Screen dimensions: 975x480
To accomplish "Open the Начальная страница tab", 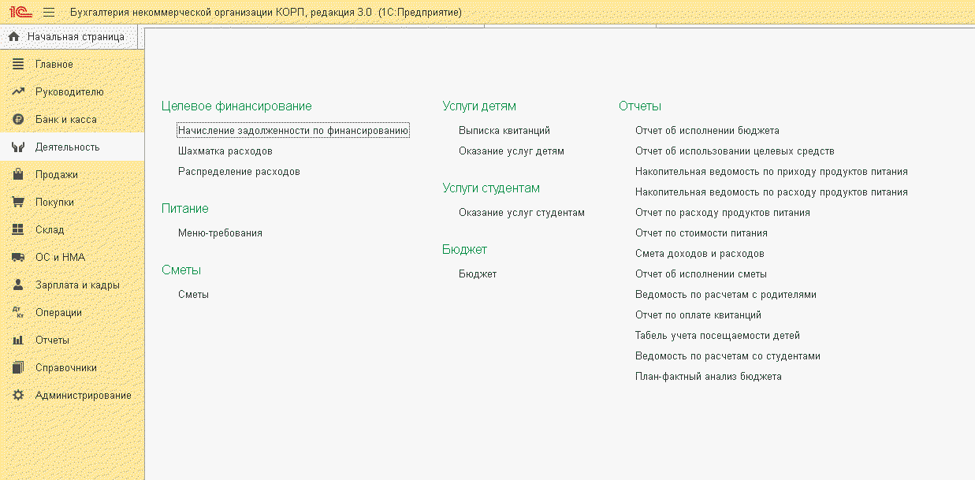I will click(x=69, y=37).
